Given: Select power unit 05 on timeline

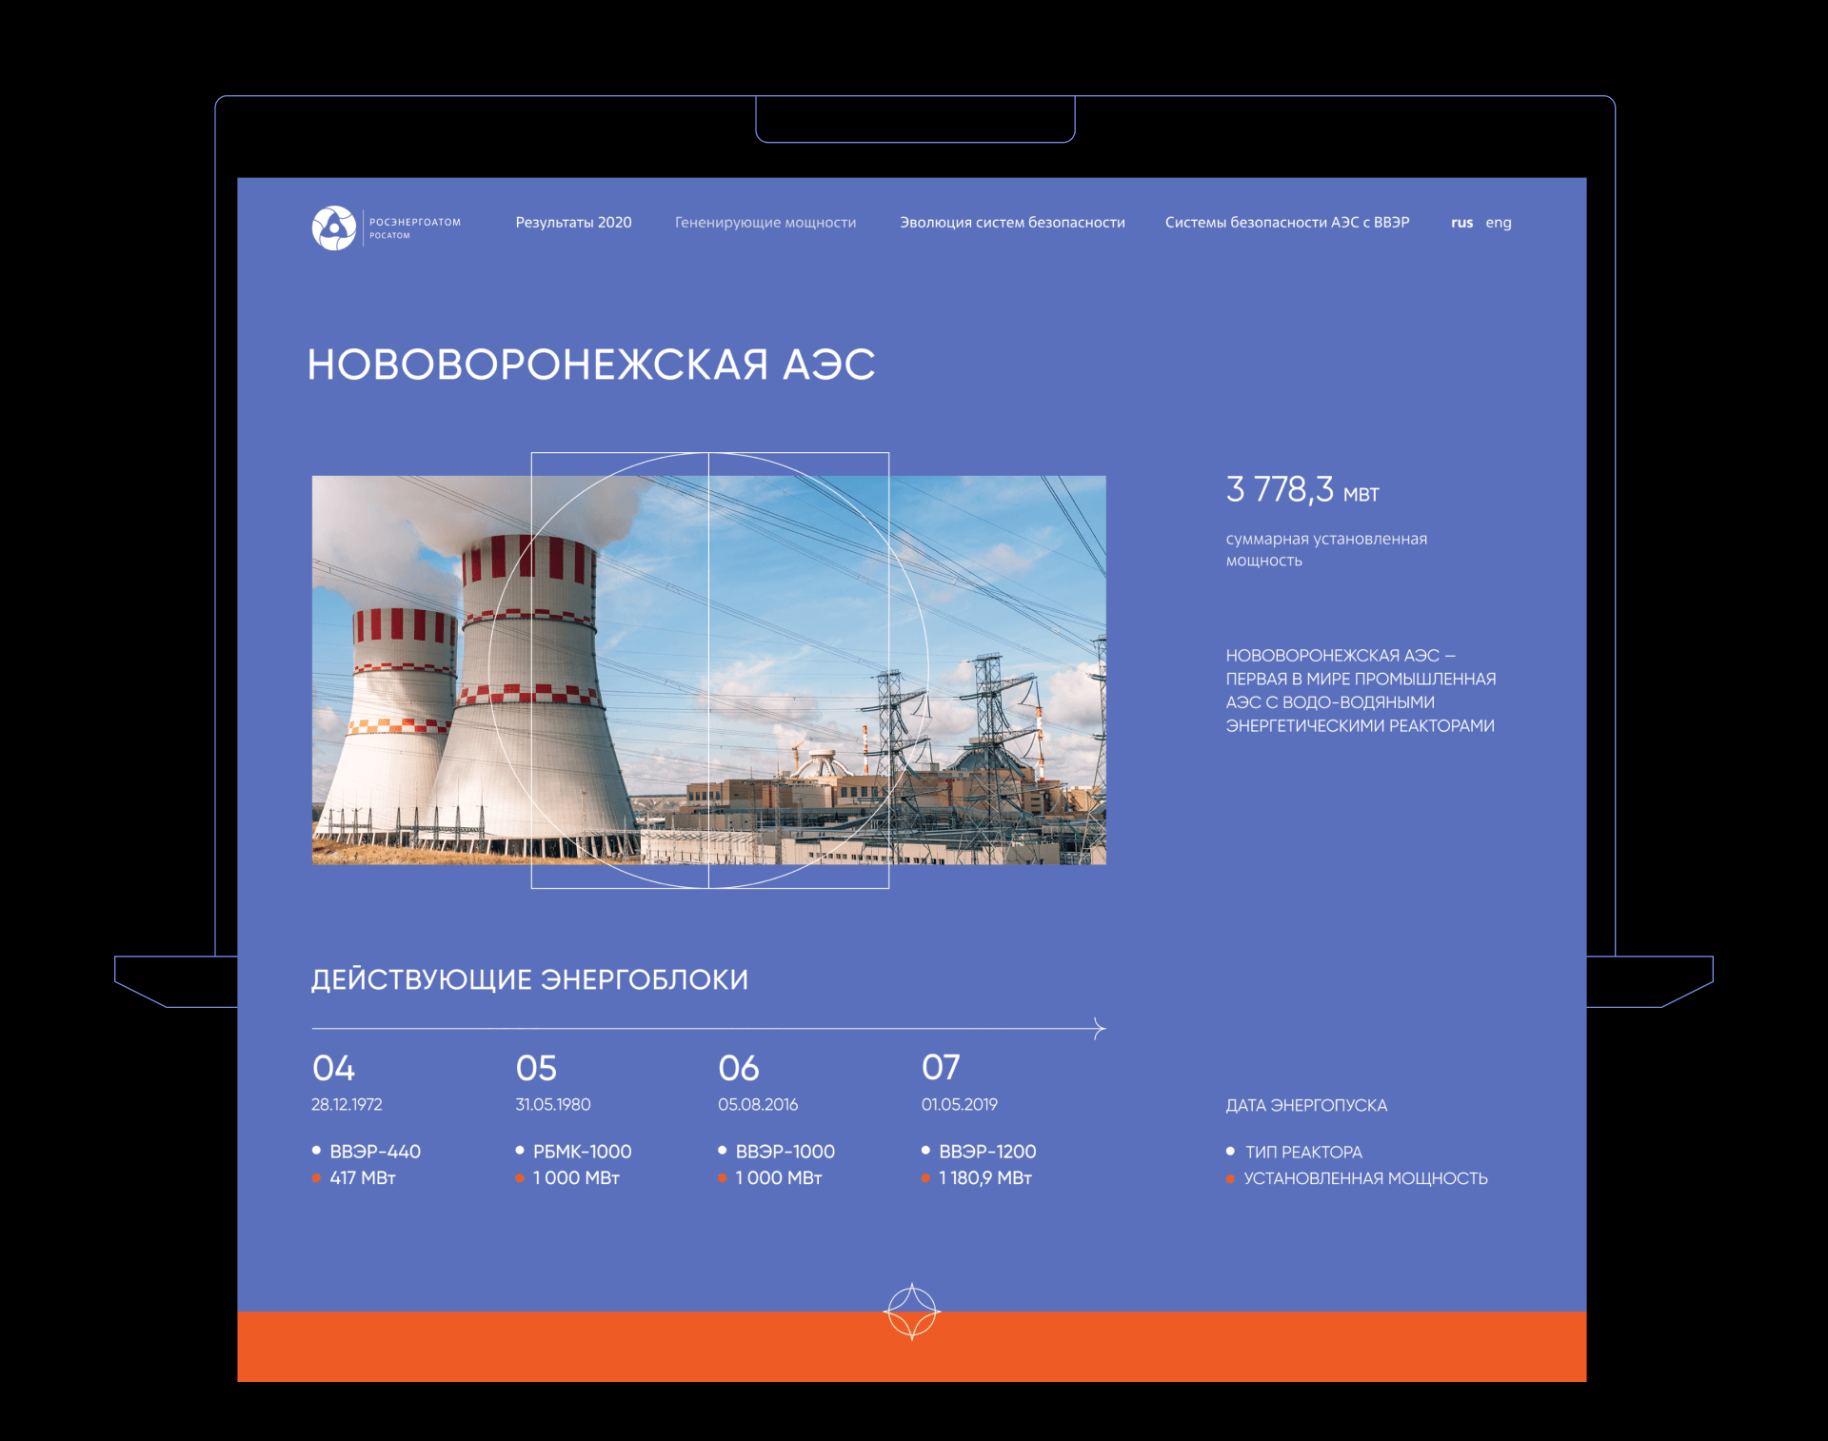Looking at the screenshot, I should [x=536, y=1068].
